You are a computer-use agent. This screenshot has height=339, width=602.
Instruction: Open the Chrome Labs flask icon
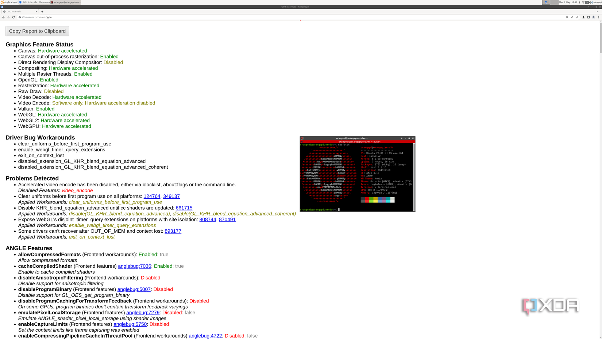(x=583, y=17)
